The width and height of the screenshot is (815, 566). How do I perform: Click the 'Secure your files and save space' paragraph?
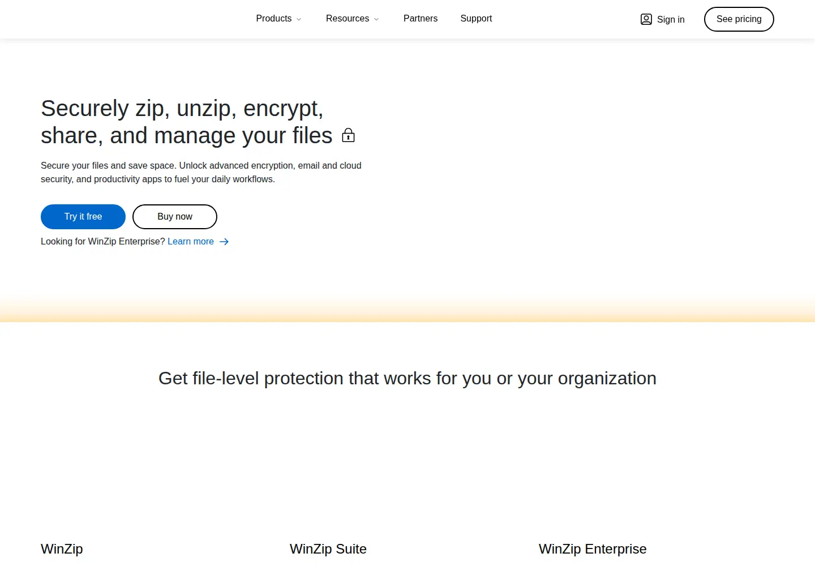click(201, 173)
